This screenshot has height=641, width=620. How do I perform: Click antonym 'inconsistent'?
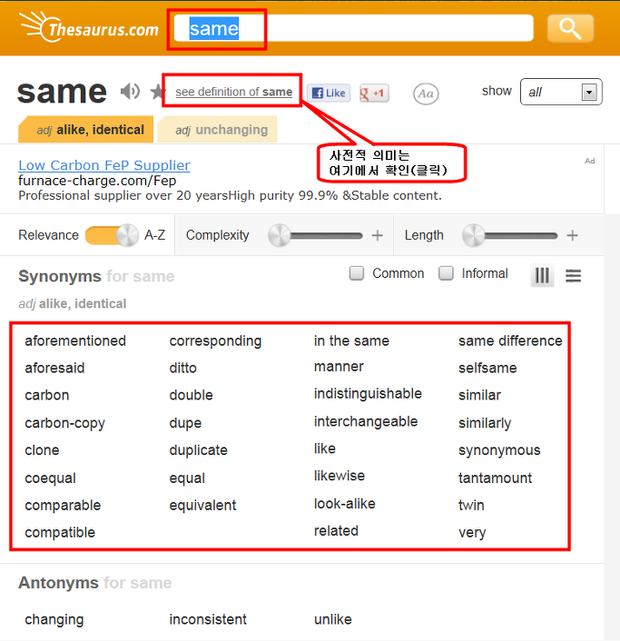pos(208,619)
